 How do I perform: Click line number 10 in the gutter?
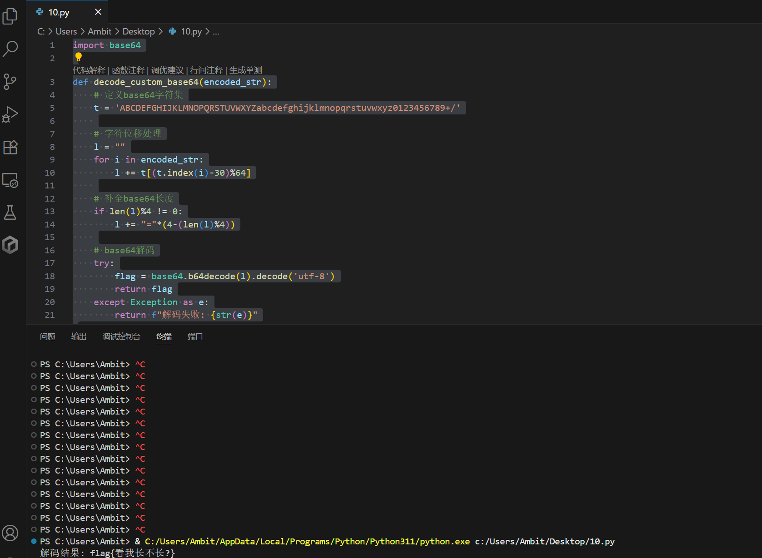(50, 173)
